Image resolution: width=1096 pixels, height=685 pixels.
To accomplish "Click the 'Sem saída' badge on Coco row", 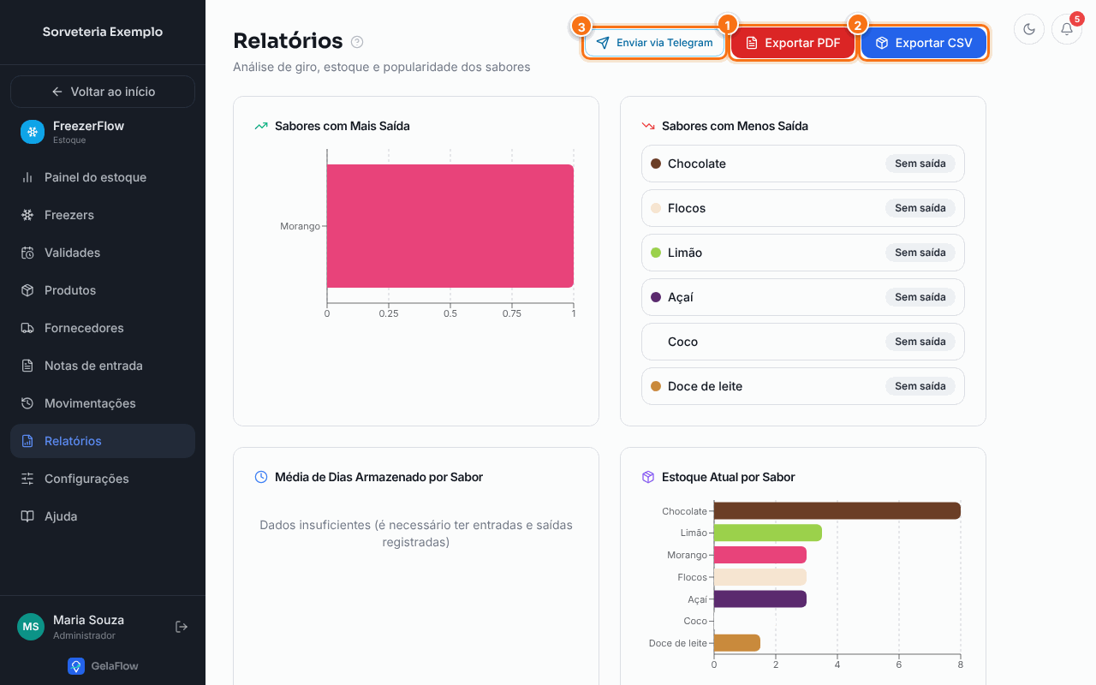I will (x=920, y=342).
